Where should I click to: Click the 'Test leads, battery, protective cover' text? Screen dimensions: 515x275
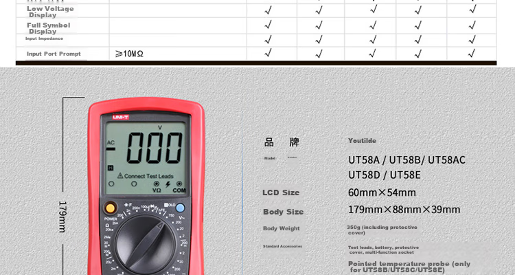[x=383, y=250]
